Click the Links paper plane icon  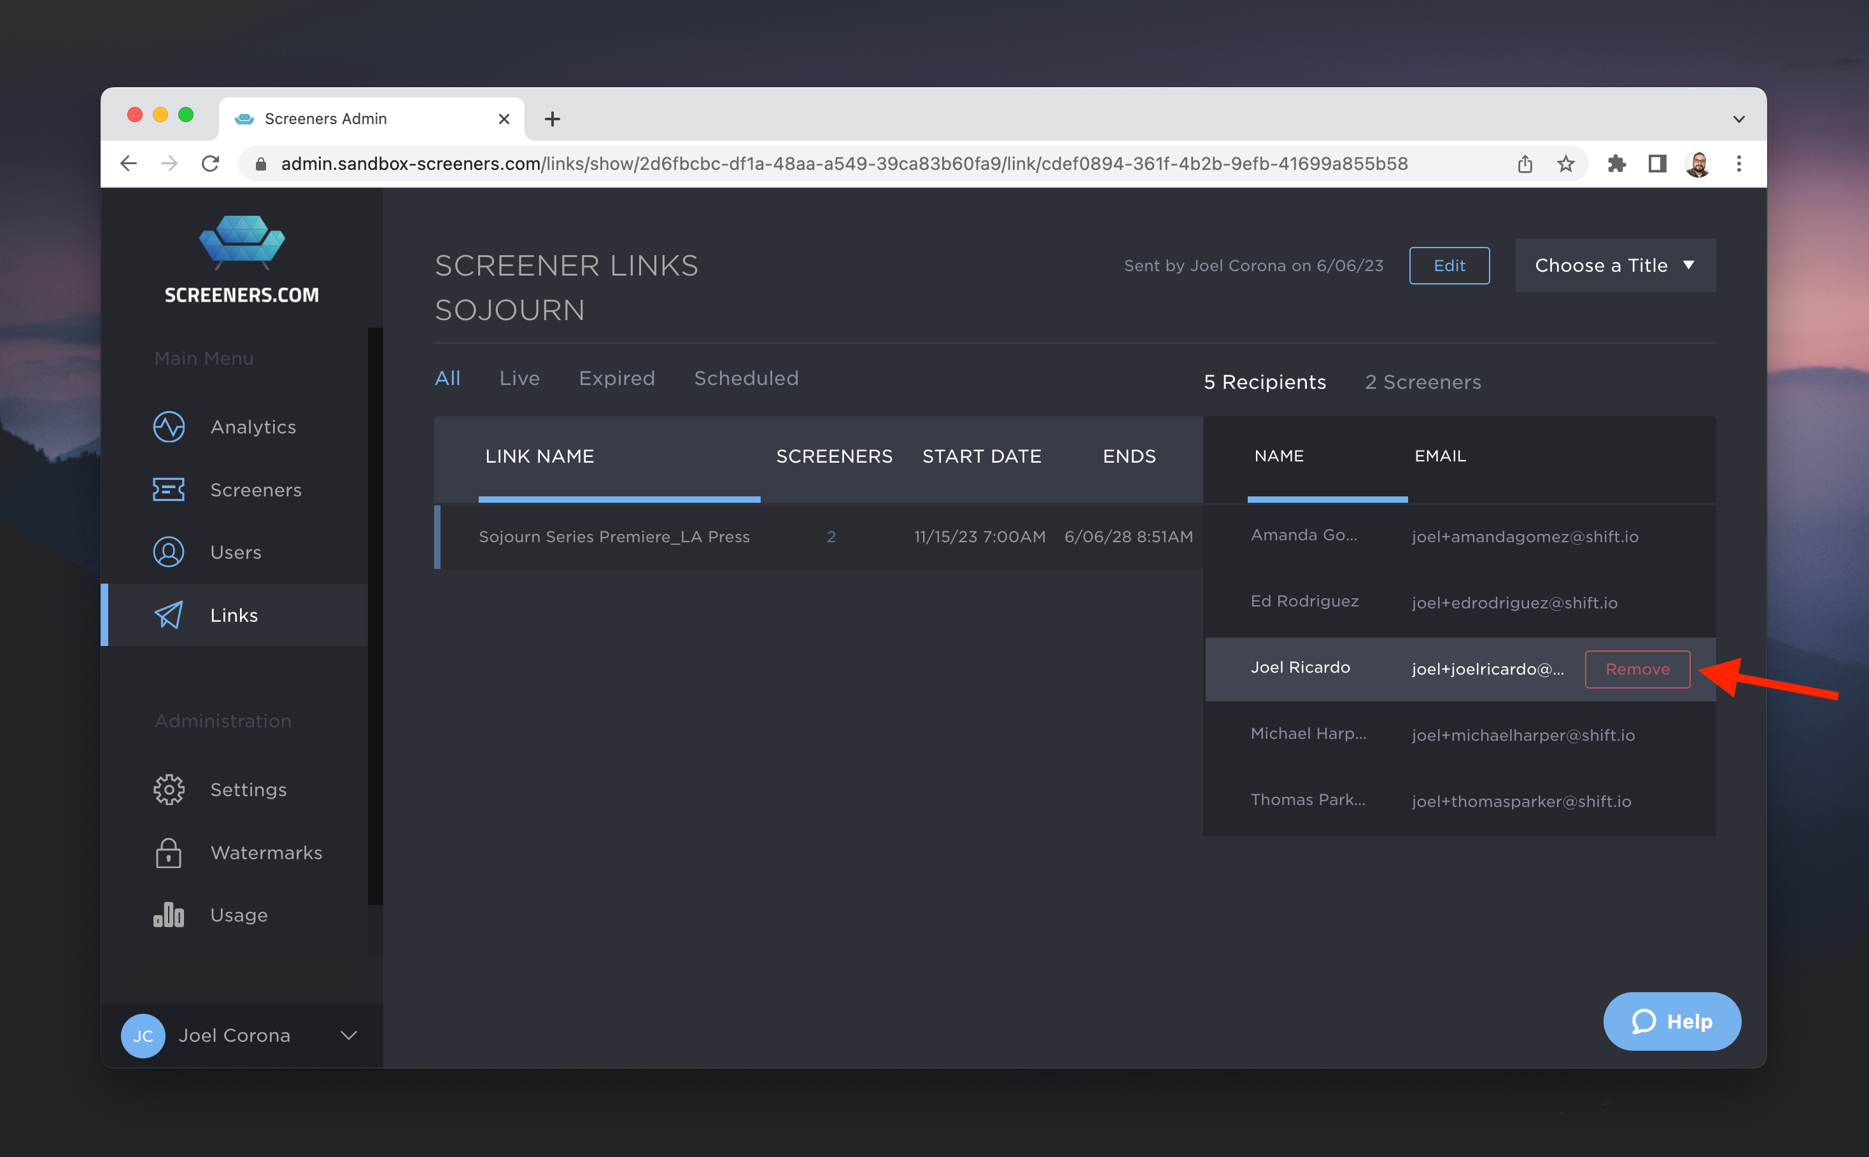tap(169, 615)
